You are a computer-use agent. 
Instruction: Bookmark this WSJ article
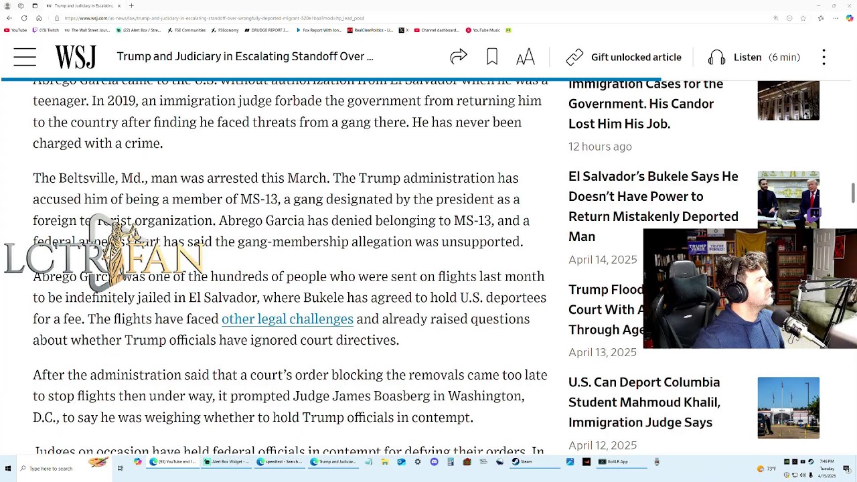pyautogui.click(x=492, y=57)
